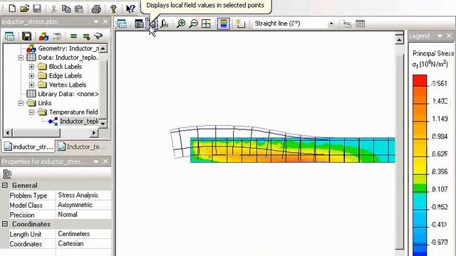Screen dimensions: 456x256
Task: Click the Axisymmetric Model Class value
Action: tap(83, 205)
